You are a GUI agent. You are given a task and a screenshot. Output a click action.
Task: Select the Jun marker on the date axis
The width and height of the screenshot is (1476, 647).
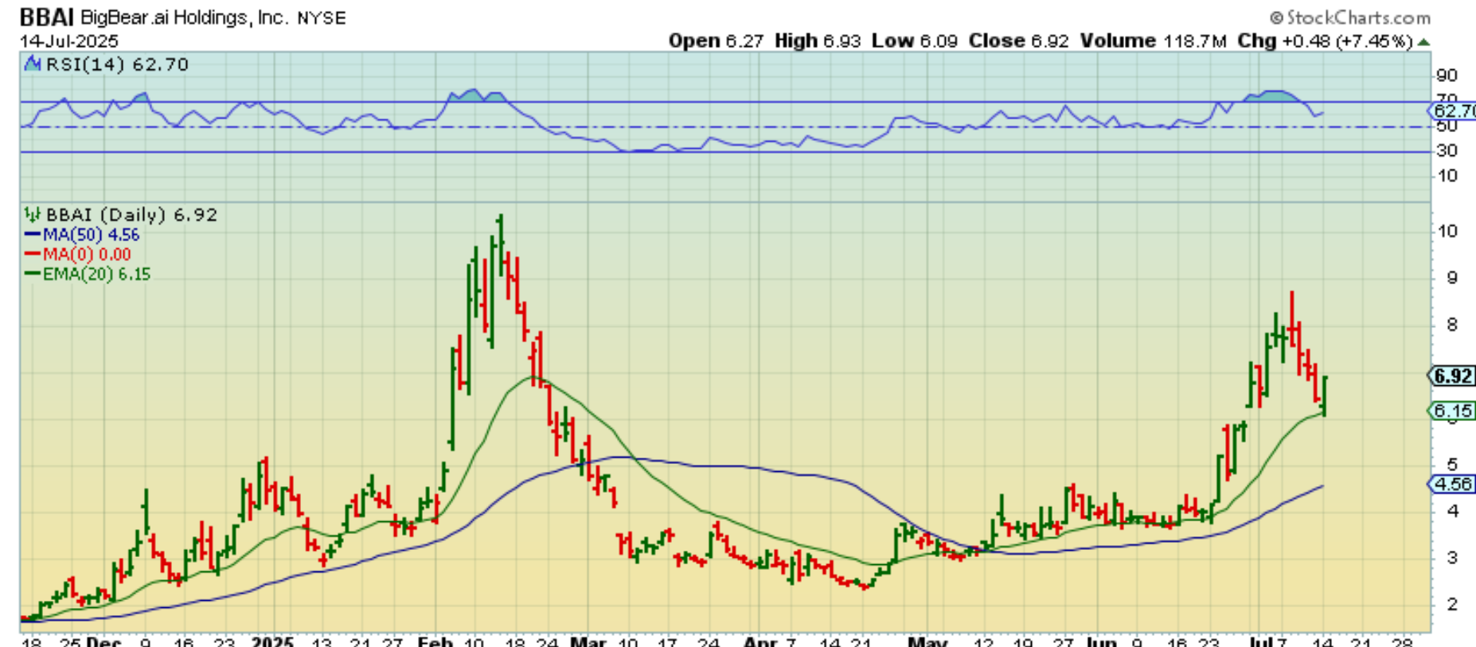point(1101,641)
